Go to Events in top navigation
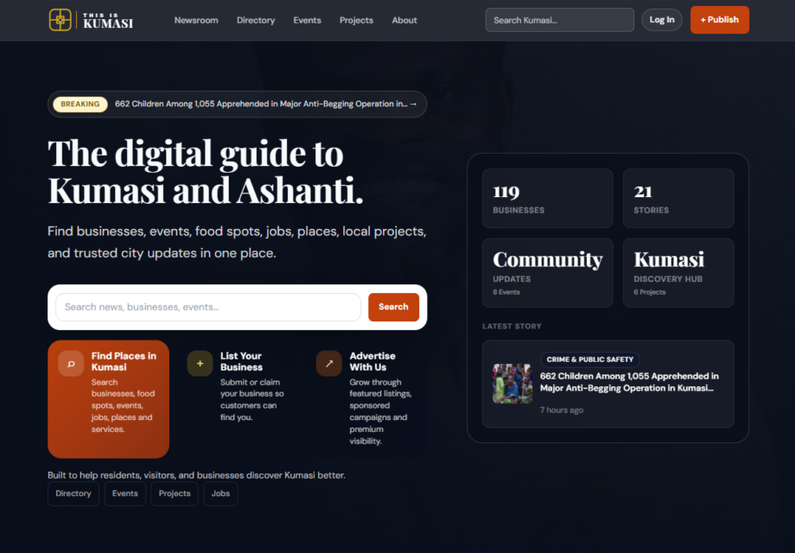This screenshot has width=795, height=553. tap(307, 20)
